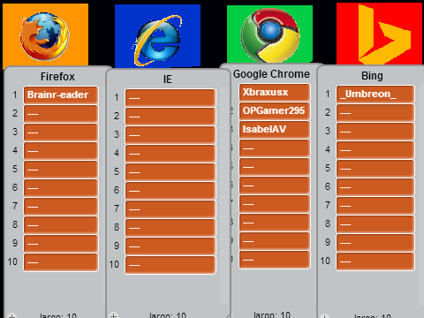
Task: Click the Bing list title
Action: [372, 76]
